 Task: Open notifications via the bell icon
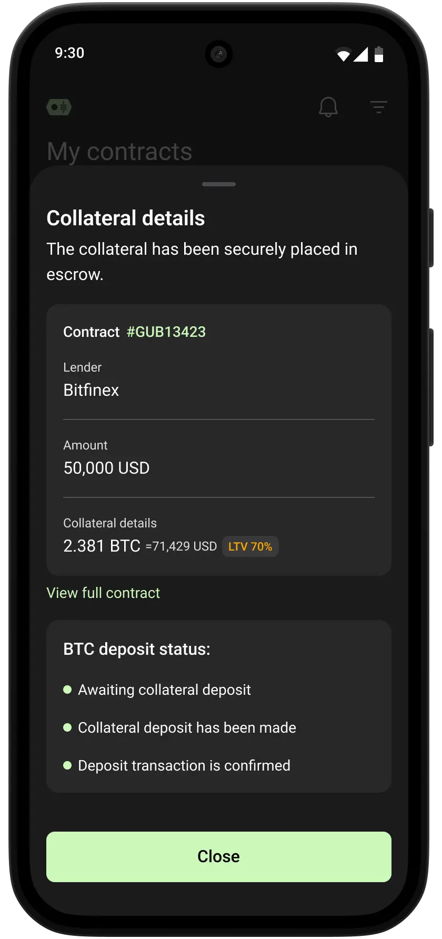pos(328,107)
